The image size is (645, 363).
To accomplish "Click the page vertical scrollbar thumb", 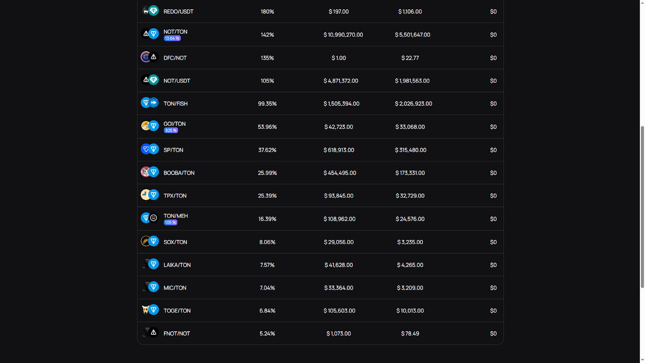I will pos(642,207).
